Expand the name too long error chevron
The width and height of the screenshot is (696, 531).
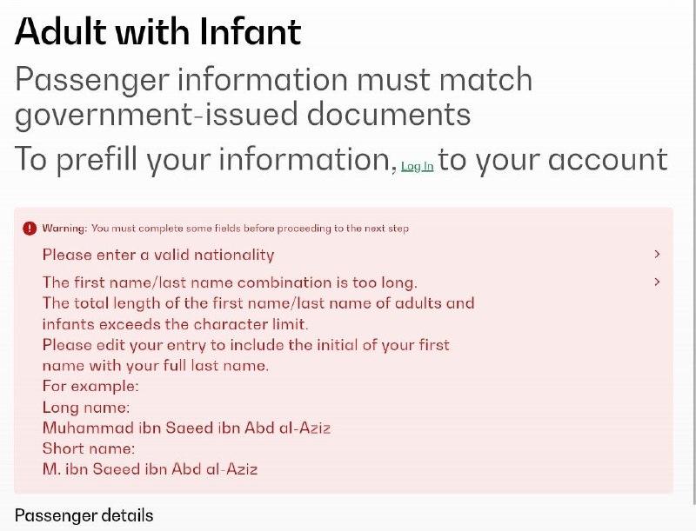657,282
